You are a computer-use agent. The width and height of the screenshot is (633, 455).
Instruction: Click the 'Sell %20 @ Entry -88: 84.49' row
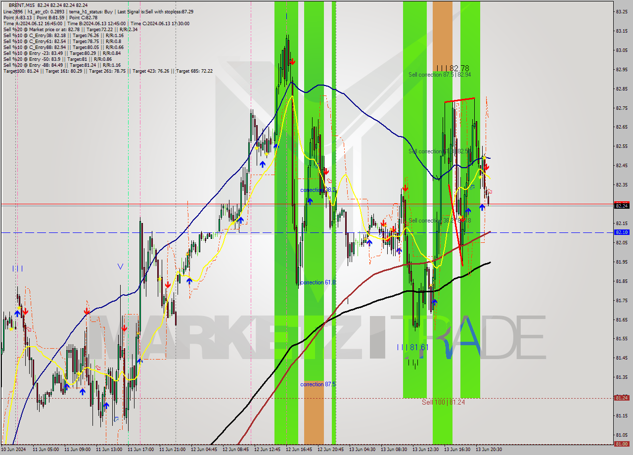(62, 65)
